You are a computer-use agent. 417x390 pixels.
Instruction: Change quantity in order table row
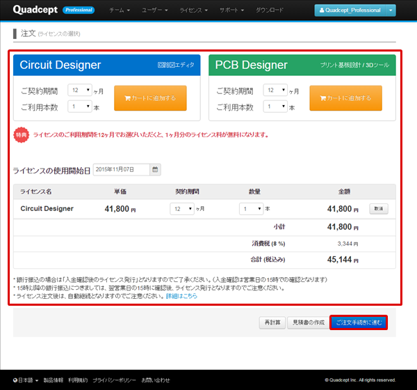(251, 209)
